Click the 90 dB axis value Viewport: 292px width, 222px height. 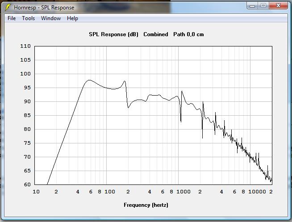pos(27,101)
